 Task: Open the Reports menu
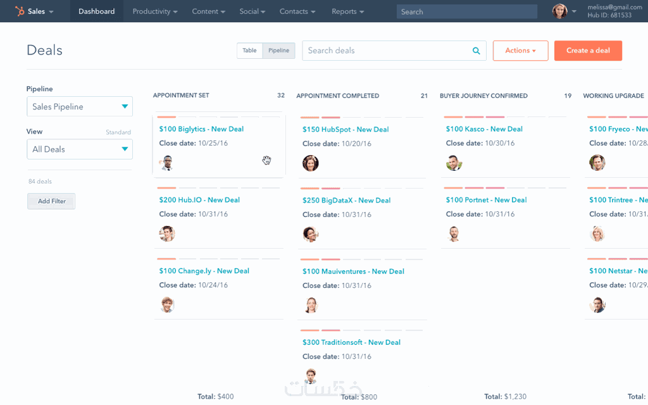tap(348, 11)
